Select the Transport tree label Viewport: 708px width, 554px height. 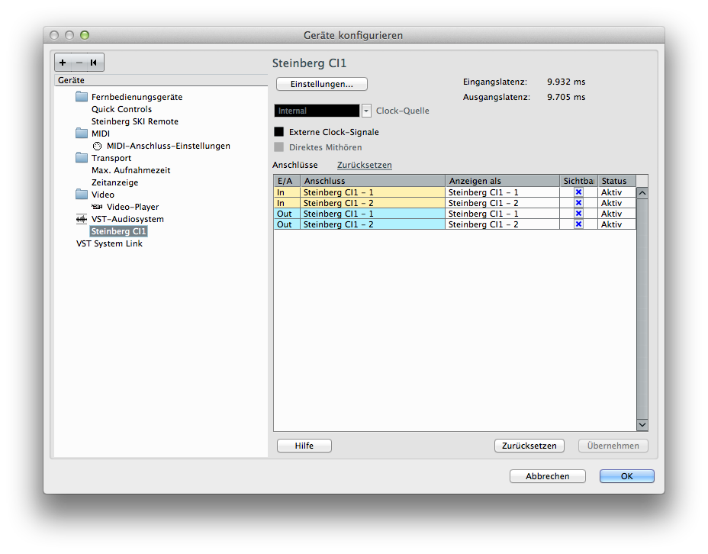pyautogui.click(x=111, y=158)
